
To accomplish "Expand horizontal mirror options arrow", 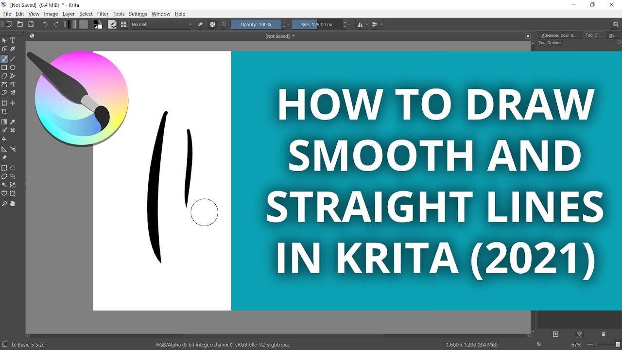I will tap(367, 24).
